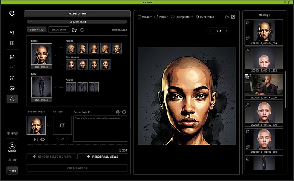Click the Create Actor button
Screen dimensions: 294x181
click(77, 168)
